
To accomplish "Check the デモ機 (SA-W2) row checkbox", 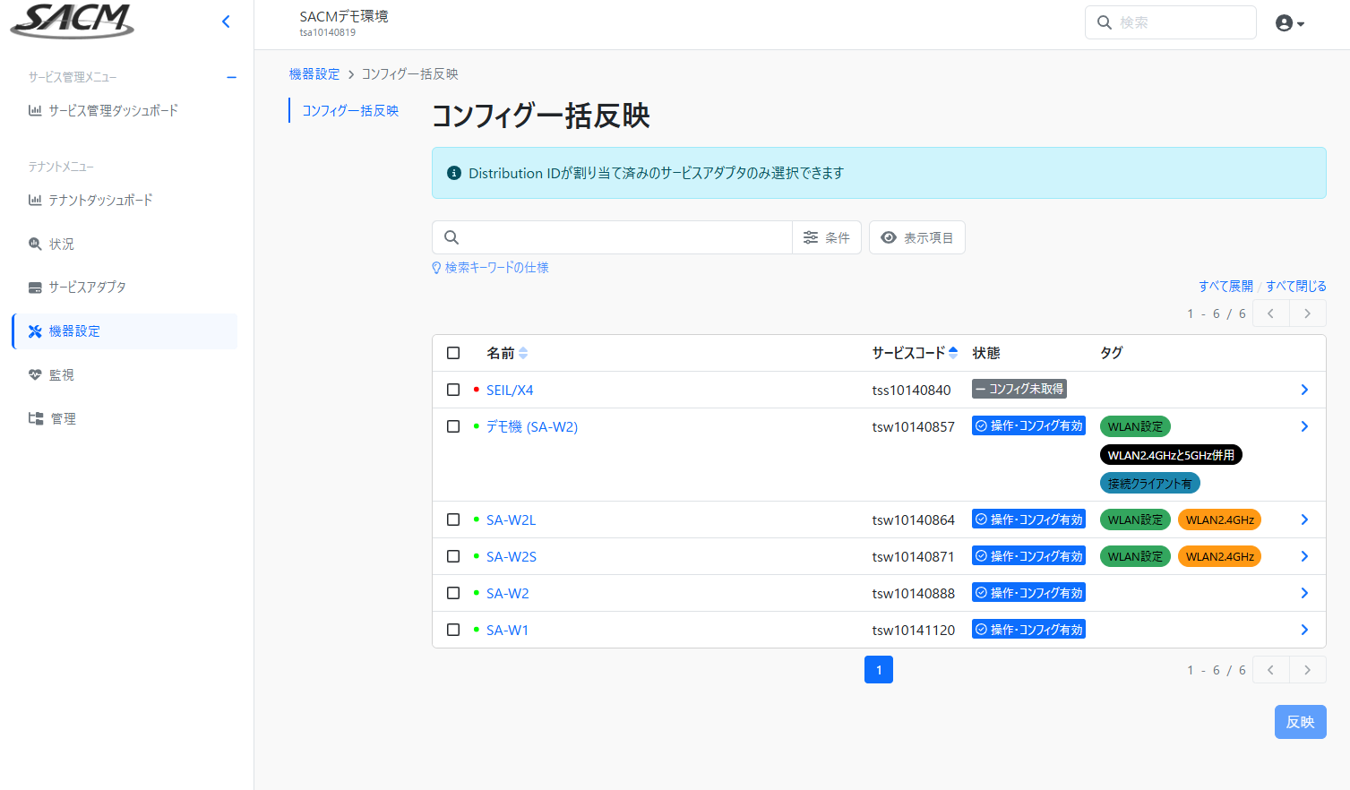I will pyautogui.click(x=453, y=426).
